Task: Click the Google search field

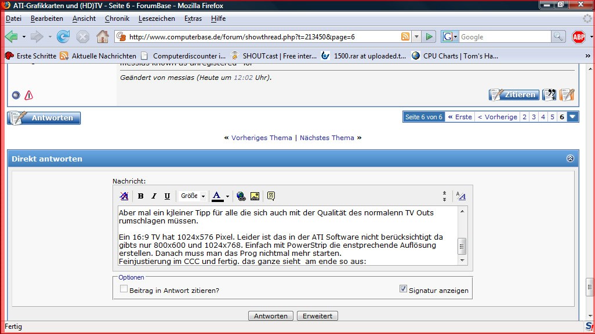Action: (x=505, y=36)
